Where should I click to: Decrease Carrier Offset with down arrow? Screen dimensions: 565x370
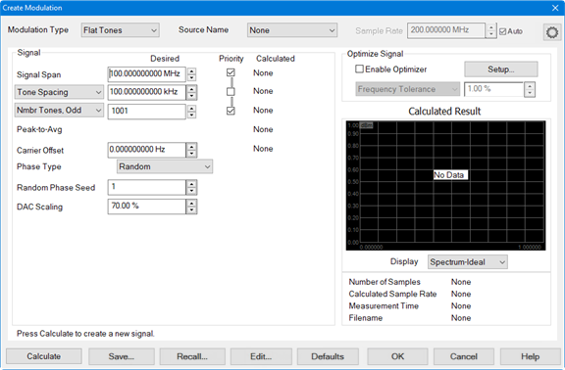191,154
